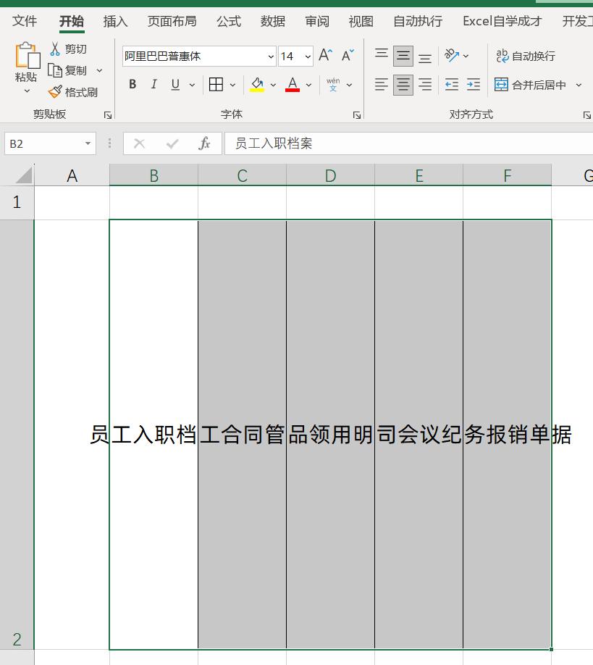Image resolution: width=593 pixels, height=665 pixels.
Task: Toggle Bold formatting
Action: [x=133, y=85]
